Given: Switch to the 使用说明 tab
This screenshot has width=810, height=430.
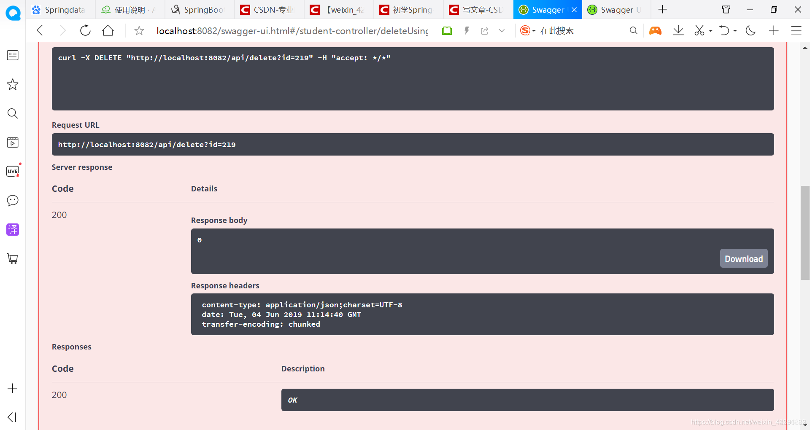Looking at the screenshot, I should pyautogui.click(x=130, y=9).
